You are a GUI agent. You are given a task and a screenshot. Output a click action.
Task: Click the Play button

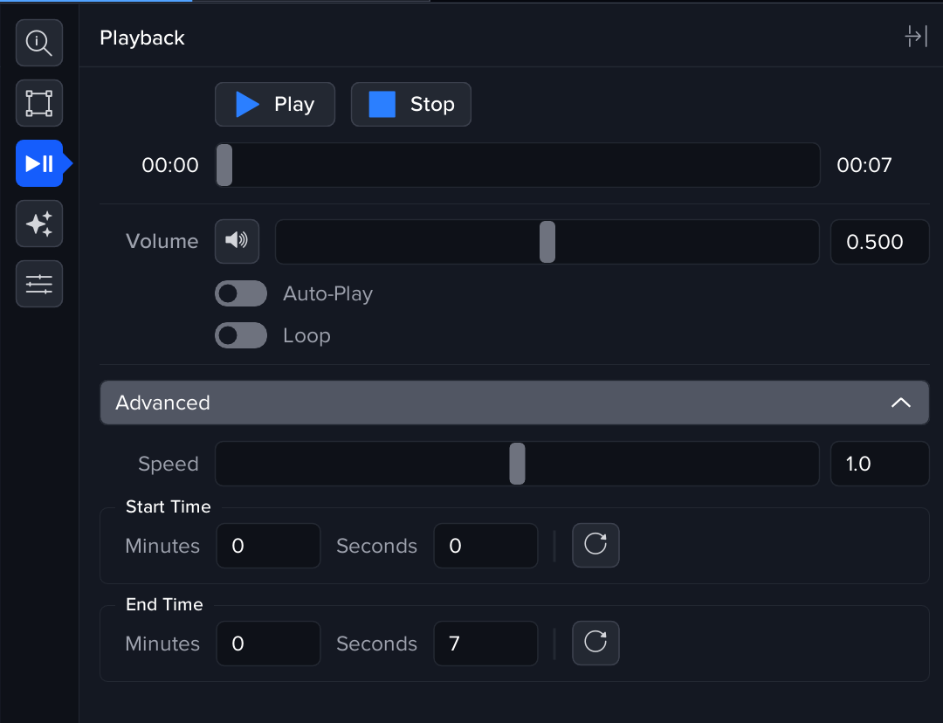pos(275,105)
